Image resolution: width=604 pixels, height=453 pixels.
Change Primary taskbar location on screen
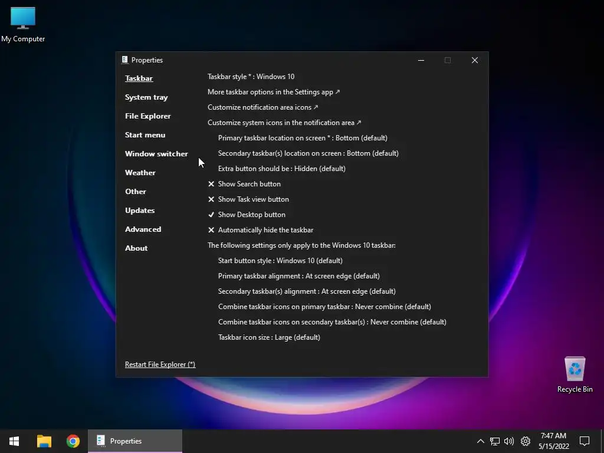click(303, 138)
